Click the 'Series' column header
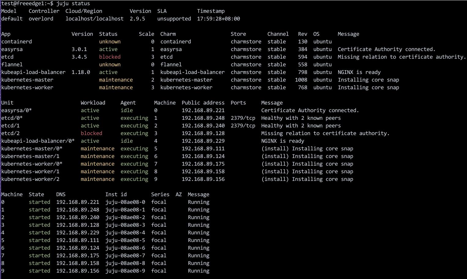The image size is (467, 279). pyautogui.click(x=160, y=194)
